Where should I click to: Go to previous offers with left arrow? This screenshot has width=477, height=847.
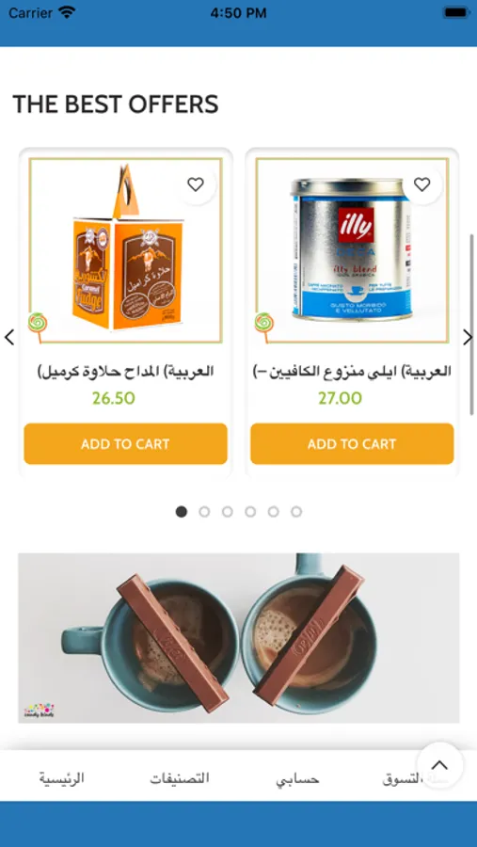click(x=9, y=337)
